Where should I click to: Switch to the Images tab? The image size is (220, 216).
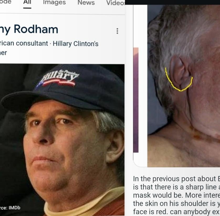coord(54,2)
